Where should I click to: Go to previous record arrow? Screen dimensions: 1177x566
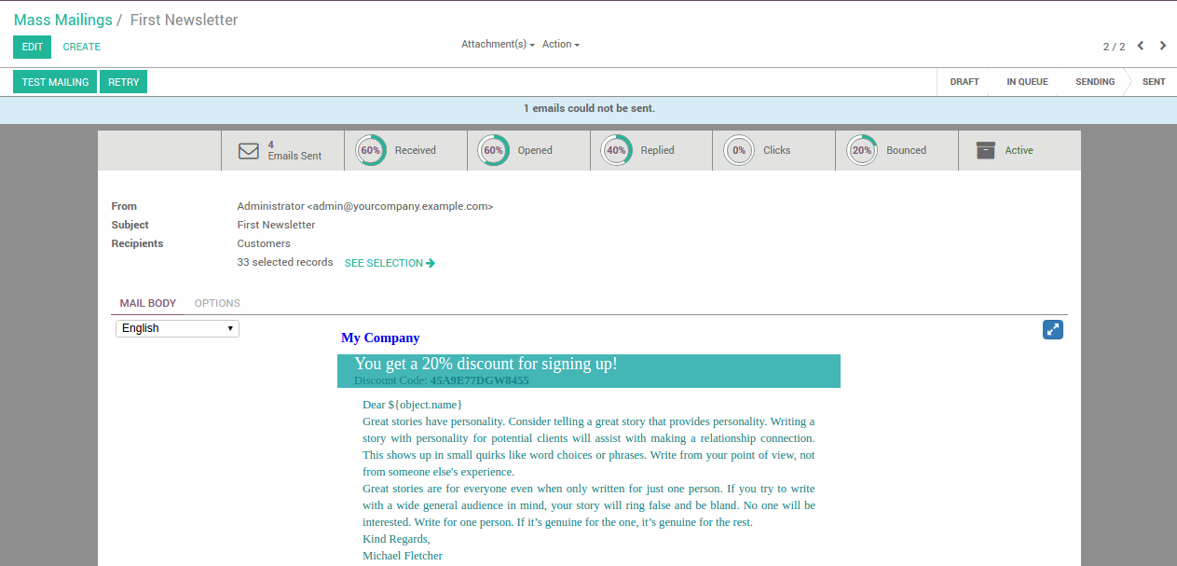coord(1141,46)
